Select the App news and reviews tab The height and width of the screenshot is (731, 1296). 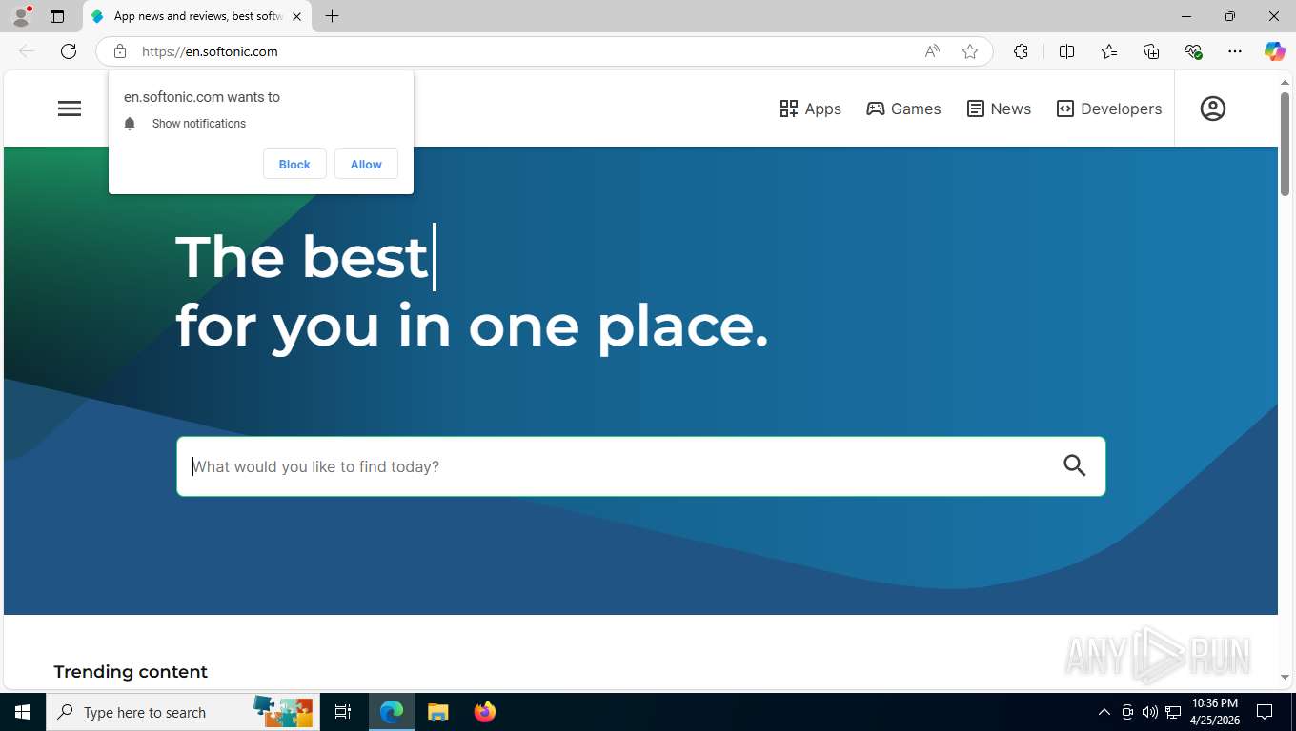pyautogui.click(x=196, y=16)
